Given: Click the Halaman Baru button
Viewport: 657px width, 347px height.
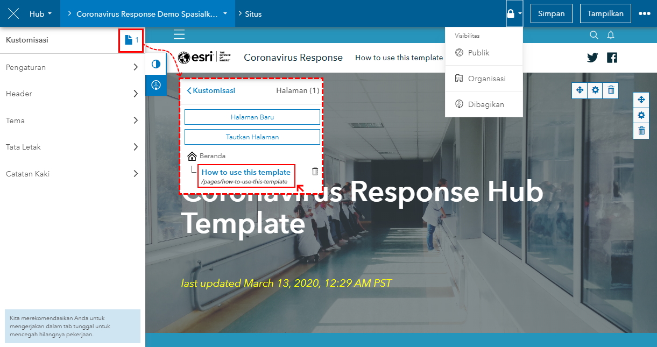Looking at the screenshot, I should (x=252, y=117).
